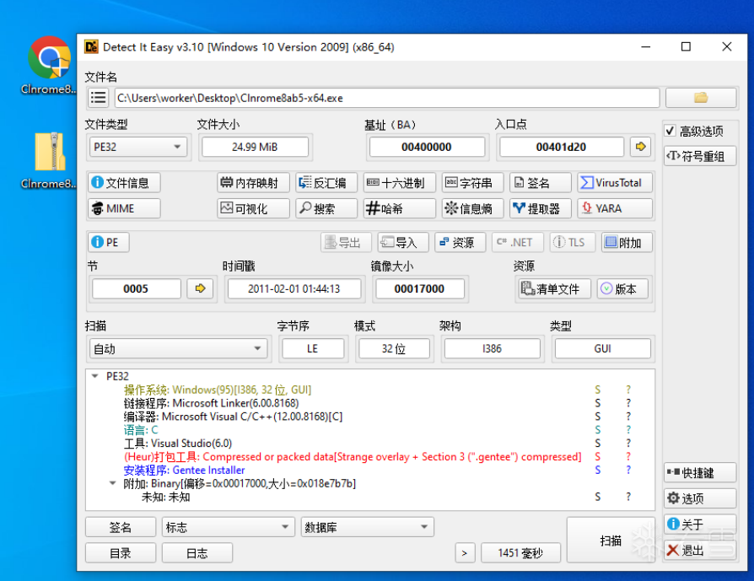The image size is (754, 581).
Task: Open 版本 version info
Action: [x=622, y=288]
